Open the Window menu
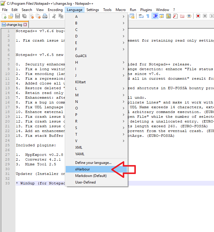214x232 pixels. (x=163, y=10)
